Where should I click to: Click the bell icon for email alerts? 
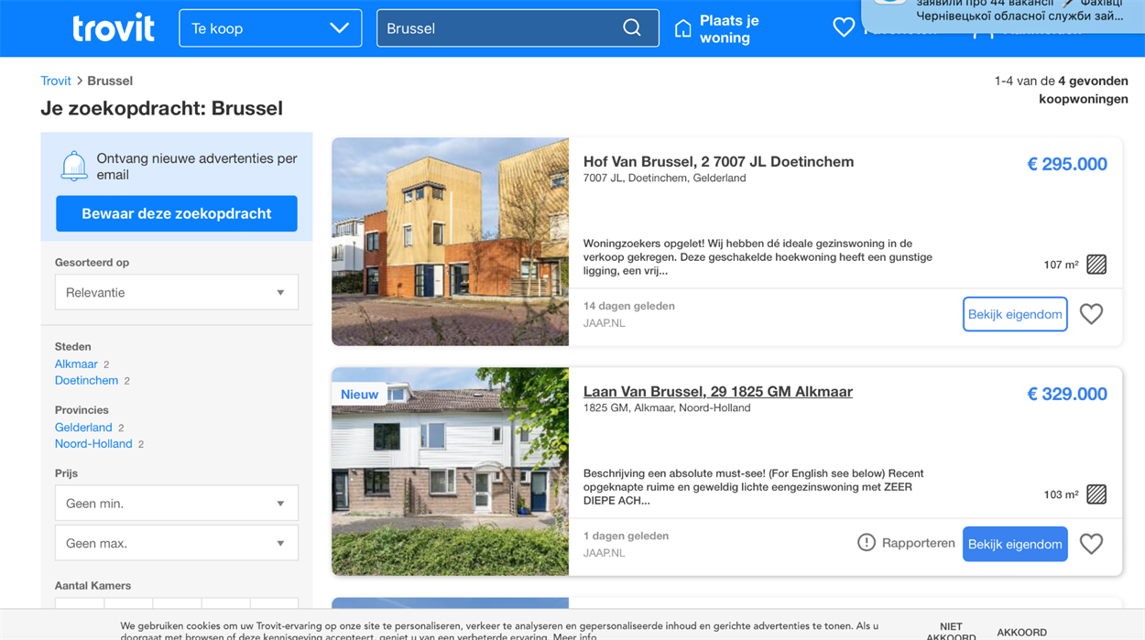click(74, 167)
